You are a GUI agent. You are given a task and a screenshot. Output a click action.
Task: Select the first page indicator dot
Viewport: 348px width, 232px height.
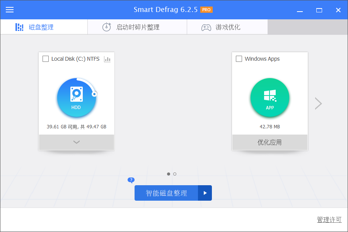[169, 174]
